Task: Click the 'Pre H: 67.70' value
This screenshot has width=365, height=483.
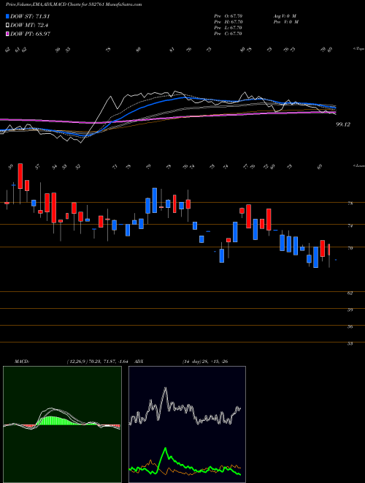Action: click(x=228, y=22)
